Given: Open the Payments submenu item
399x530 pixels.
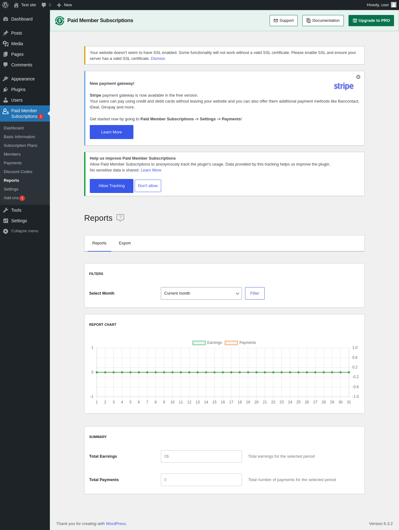Looking at the screenshot, I should click(13, 163).
